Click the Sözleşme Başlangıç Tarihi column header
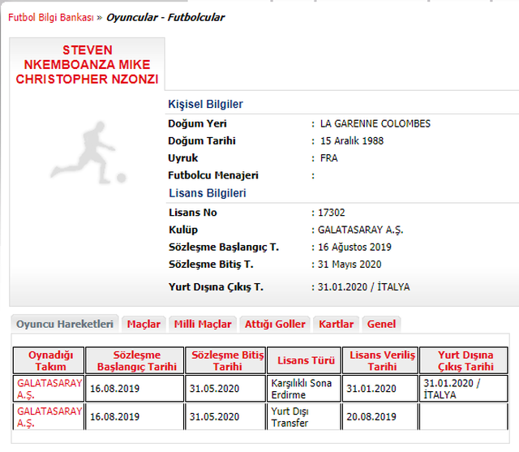This screenshot has height=452, width=519. [x=135, y=360]
